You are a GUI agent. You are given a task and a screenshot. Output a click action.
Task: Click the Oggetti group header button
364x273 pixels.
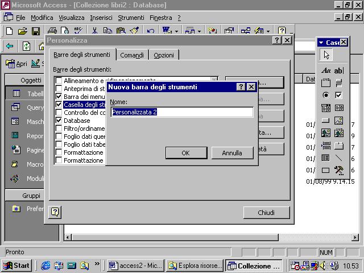(x=25, y=80)
